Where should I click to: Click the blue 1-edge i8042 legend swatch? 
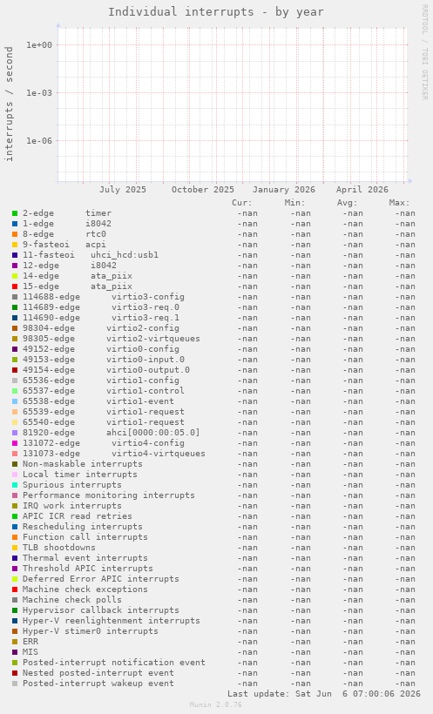coord(15,224)
